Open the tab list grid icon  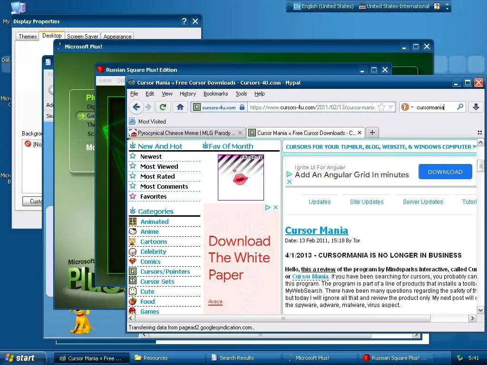[479, 133]
